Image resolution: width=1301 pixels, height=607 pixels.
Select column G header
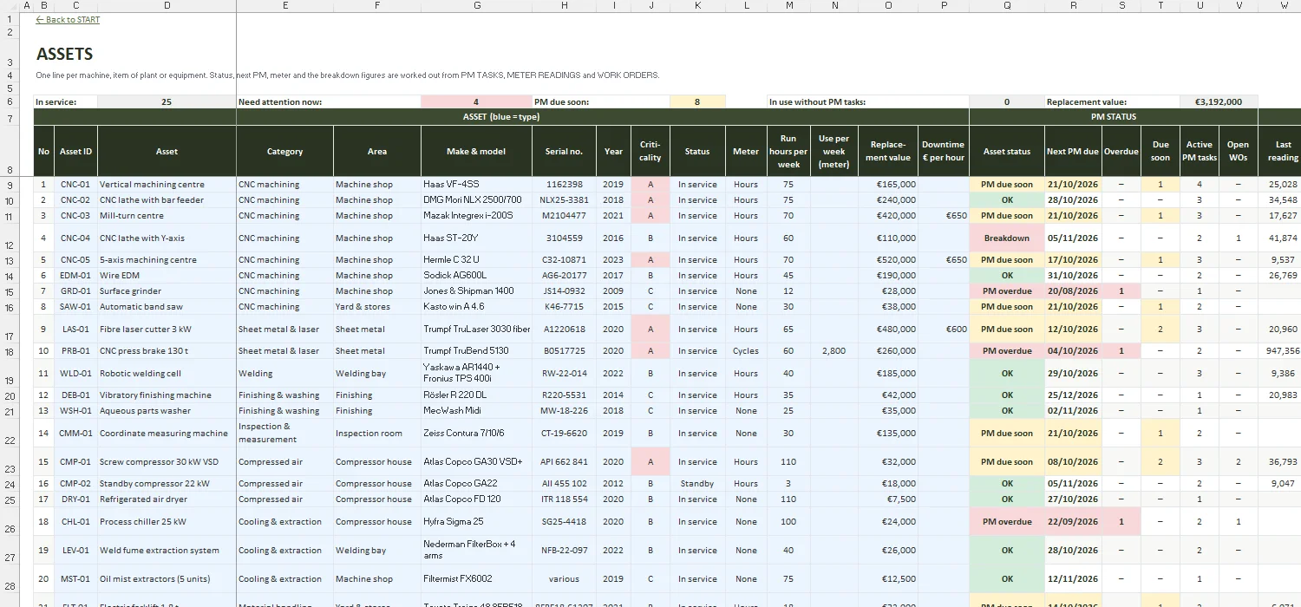pos(477,6)
